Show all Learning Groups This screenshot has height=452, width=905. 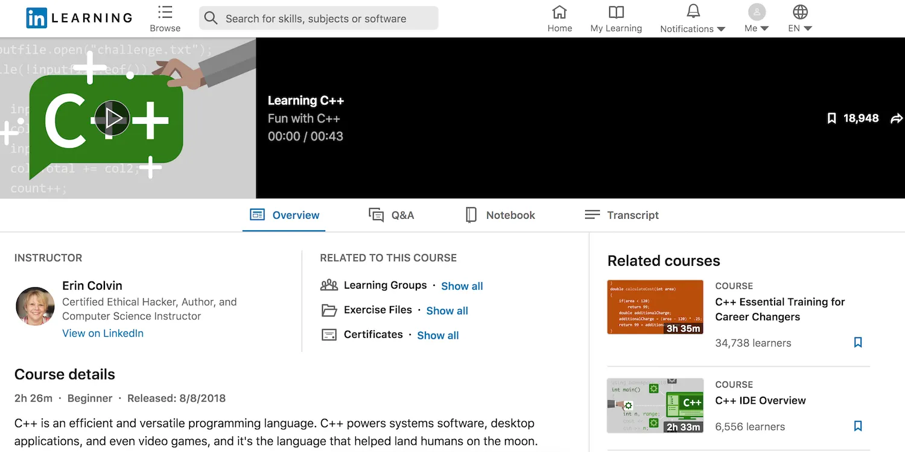(462, 286)
